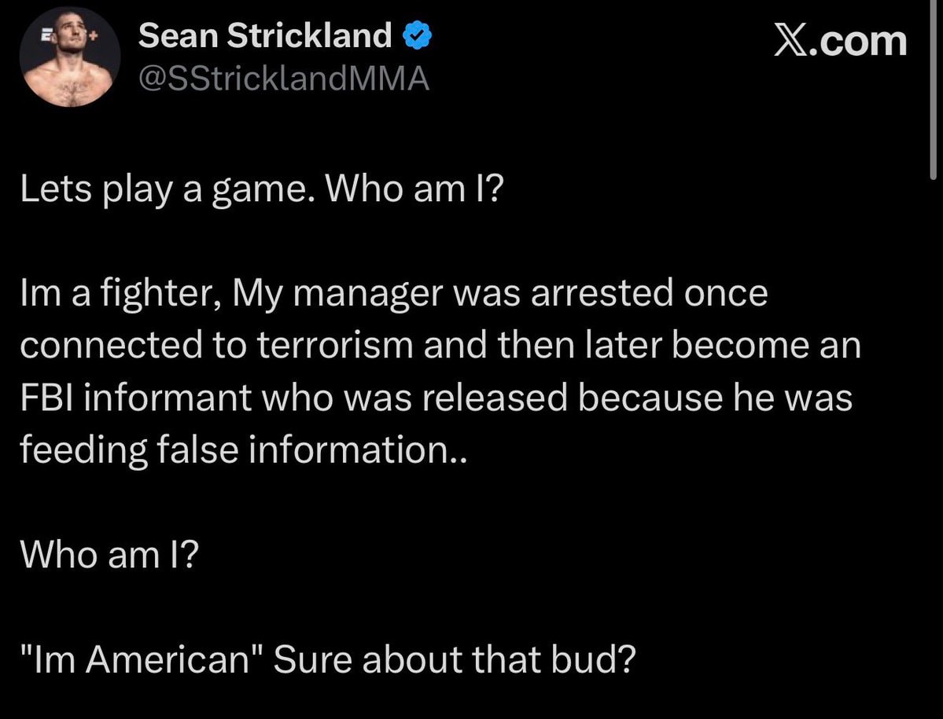
Task: Click the @SStricklandMMA handle
Action: 284,79
